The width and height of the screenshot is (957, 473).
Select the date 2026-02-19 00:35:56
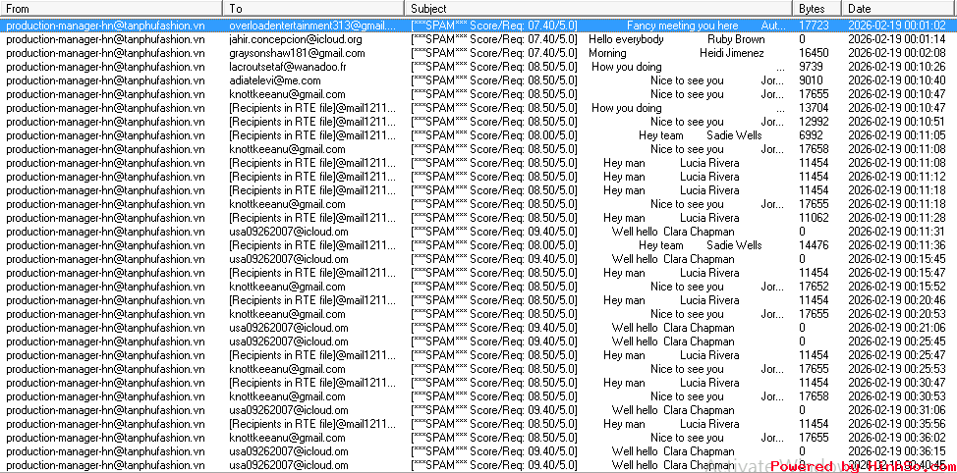[897, 424]
